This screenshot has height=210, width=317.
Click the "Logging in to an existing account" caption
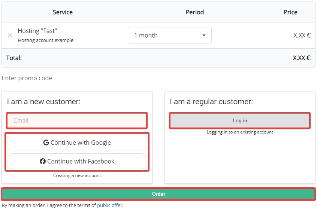tap(240, 132)
